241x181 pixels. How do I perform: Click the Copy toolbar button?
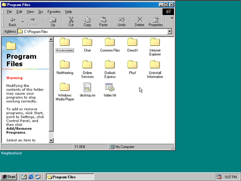pos(87,22)
